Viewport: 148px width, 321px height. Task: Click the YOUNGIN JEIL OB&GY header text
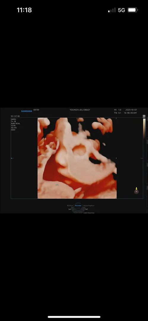[80, 110]
